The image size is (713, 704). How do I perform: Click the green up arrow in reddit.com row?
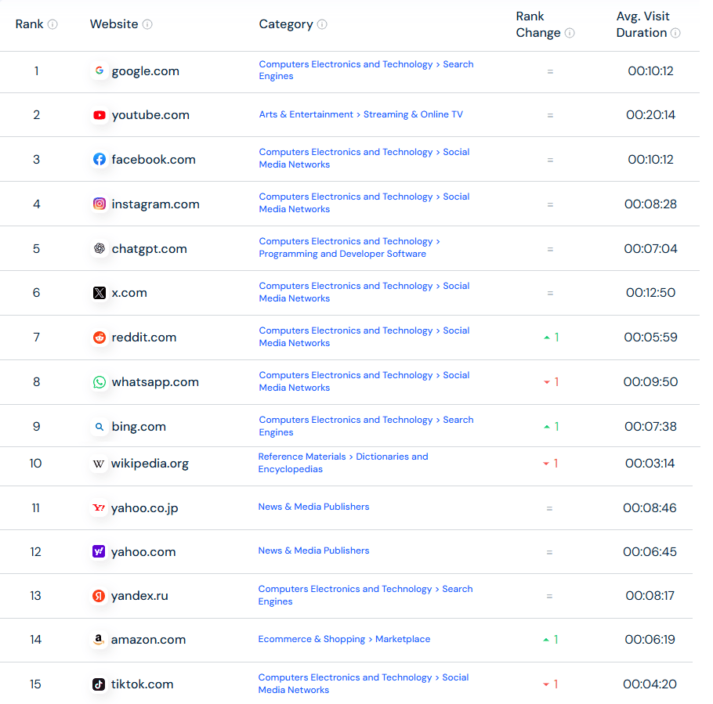pyautogui.click(x=547, y=338)
